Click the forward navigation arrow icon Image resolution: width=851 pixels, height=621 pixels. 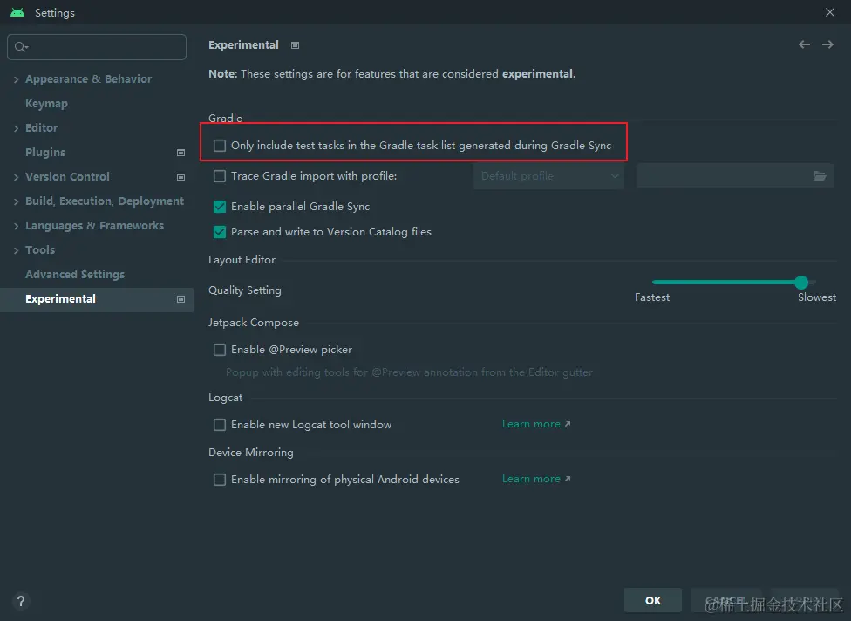coord(827,44)
